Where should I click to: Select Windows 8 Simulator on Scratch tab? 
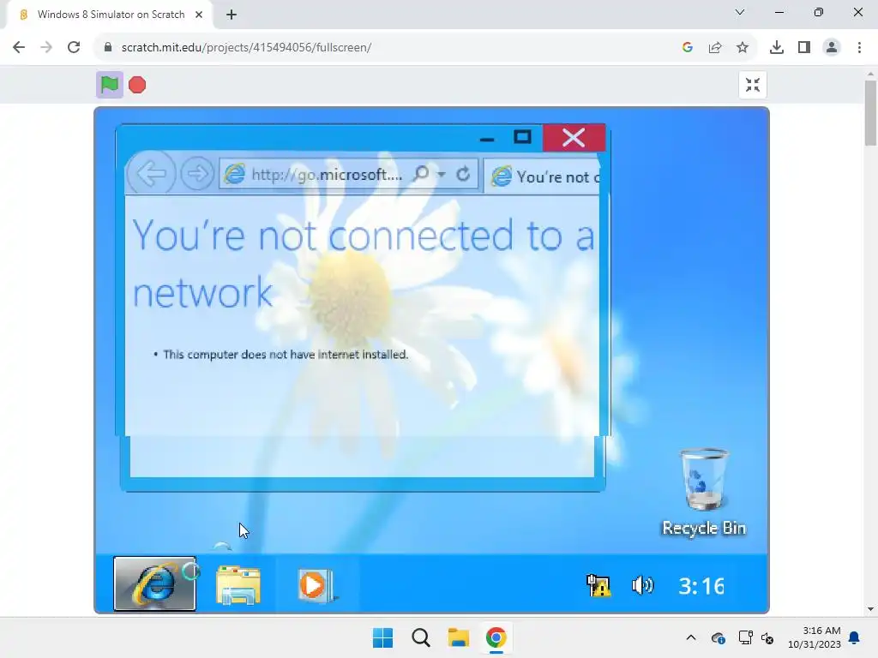coord(111,15)
